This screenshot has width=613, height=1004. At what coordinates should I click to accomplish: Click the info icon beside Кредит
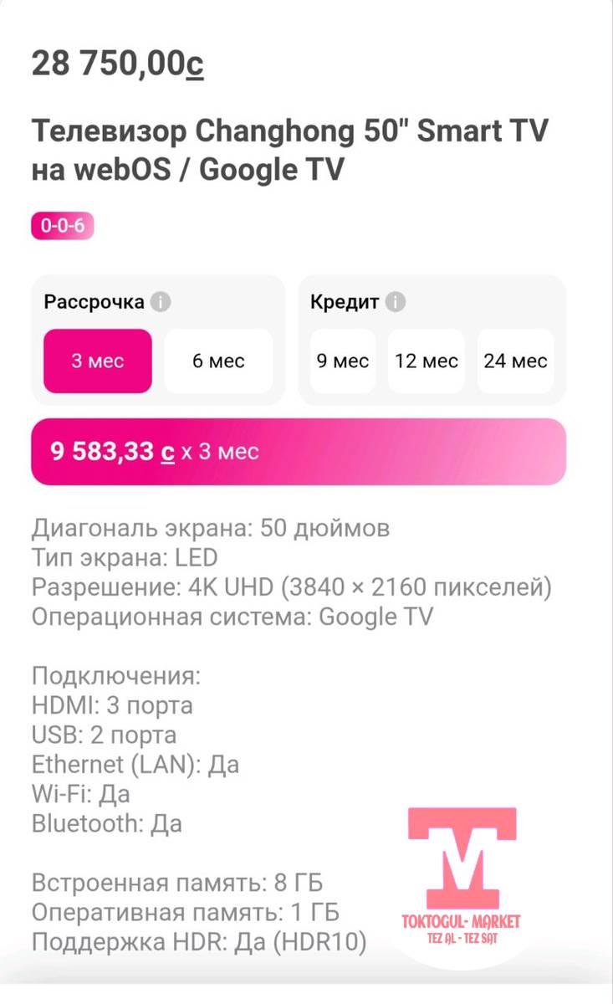(x=396, y=302)
